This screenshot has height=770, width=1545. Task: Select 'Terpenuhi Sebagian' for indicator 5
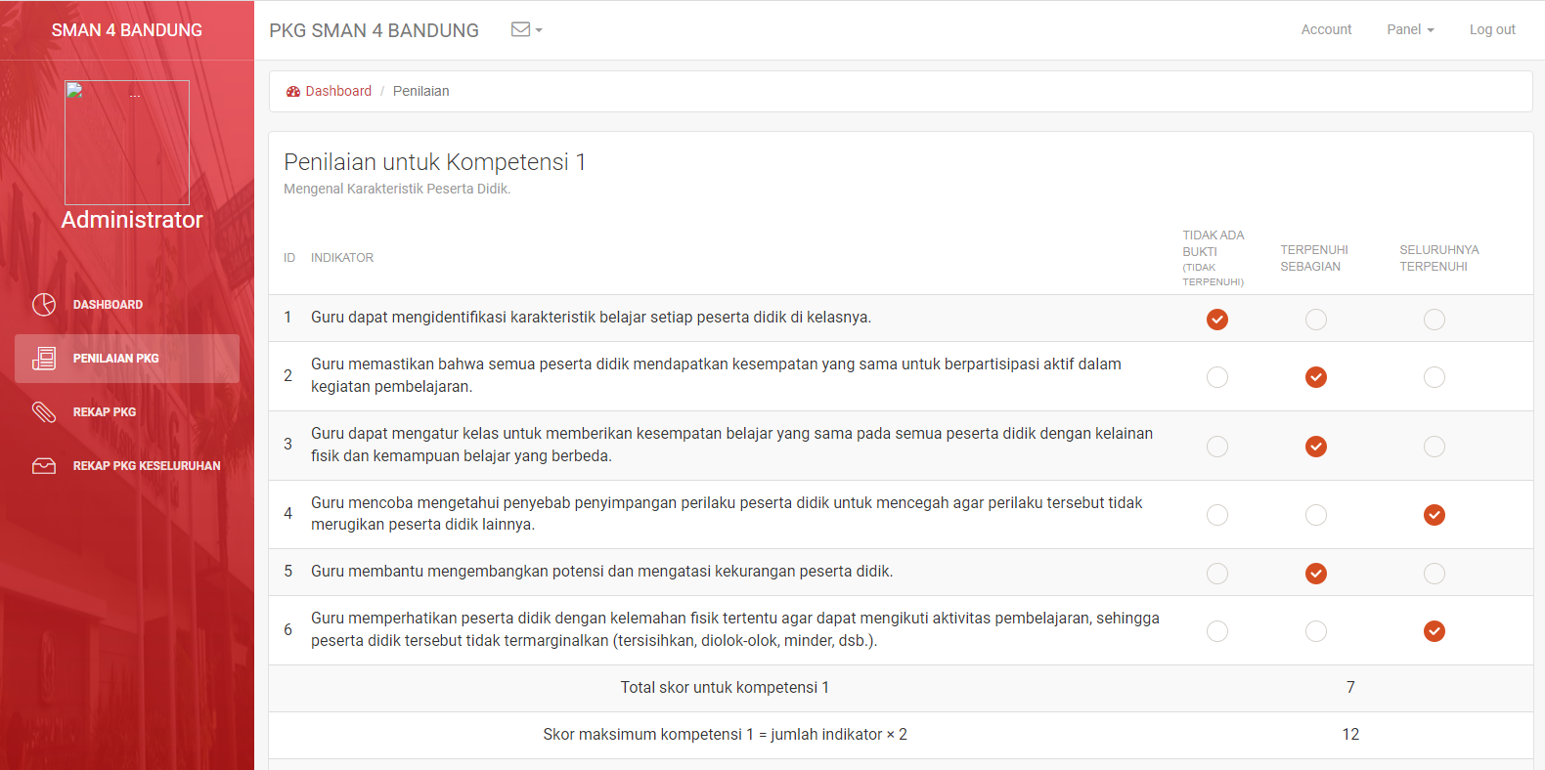(x=1316, y=574)
